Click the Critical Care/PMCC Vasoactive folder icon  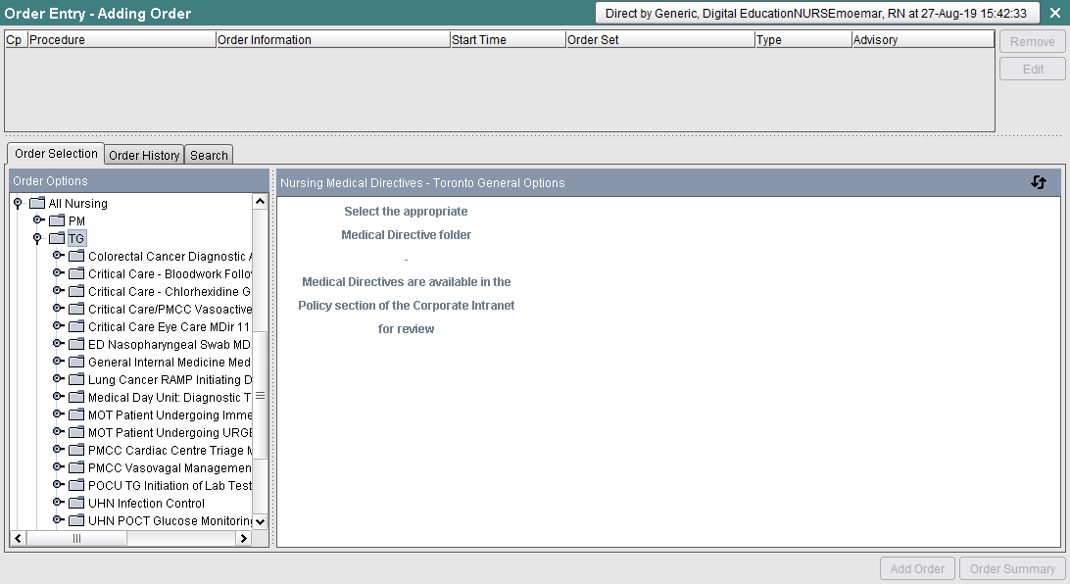77,309
